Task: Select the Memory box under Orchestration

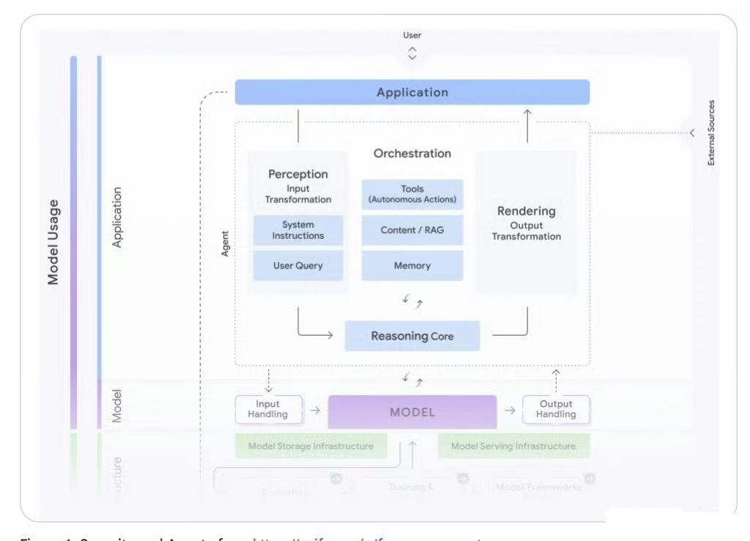Action: coord(412,265)
